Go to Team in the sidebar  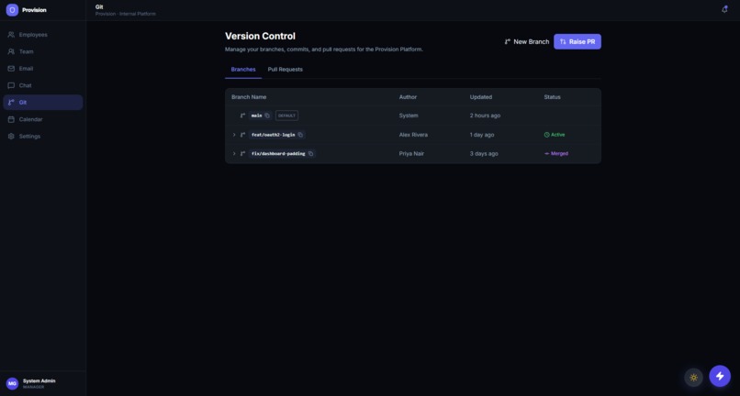click(43, 51)
